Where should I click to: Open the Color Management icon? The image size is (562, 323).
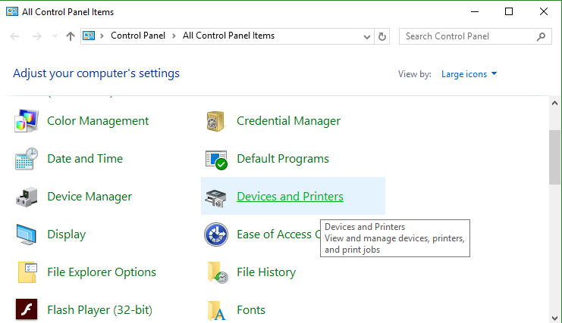(27, 121)
